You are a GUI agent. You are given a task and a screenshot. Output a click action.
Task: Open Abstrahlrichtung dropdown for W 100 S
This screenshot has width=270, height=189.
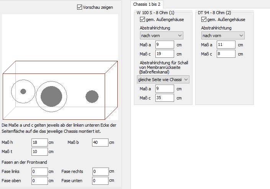[x=161, y=36]
